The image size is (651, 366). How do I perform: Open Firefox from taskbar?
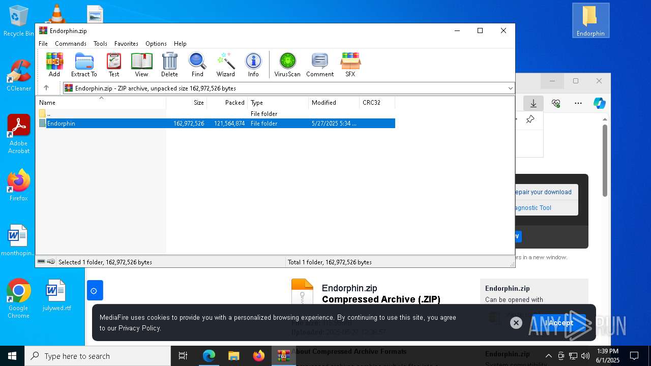(259, 356)
